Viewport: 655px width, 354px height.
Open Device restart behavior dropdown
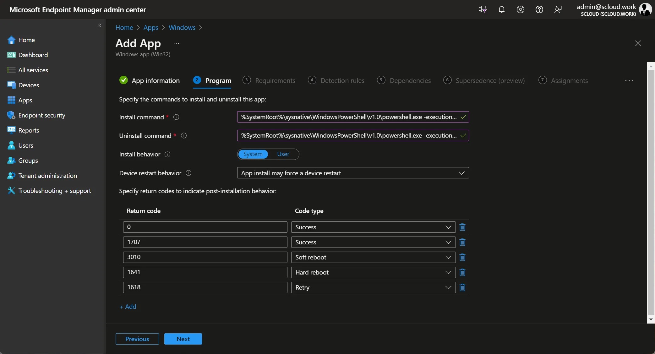tap(353, 173)
